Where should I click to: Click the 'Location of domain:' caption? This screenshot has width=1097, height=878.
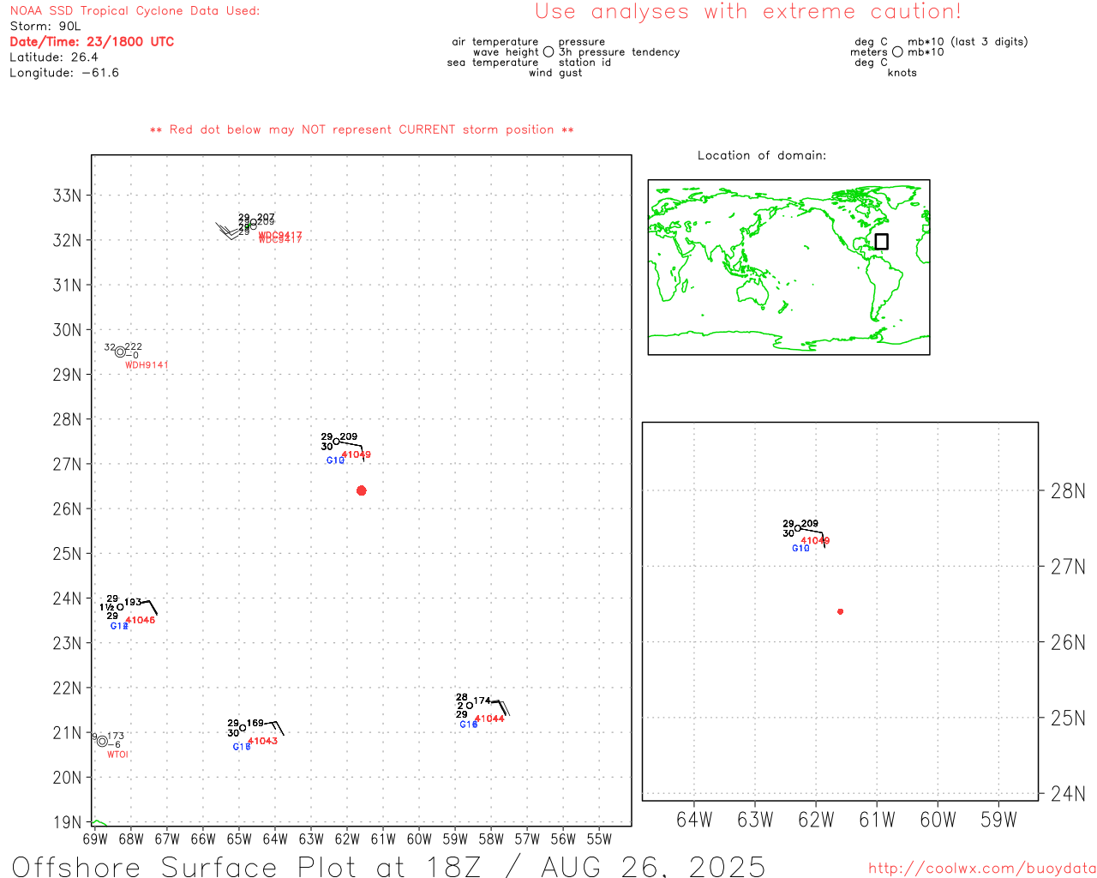tap(762, 155)
